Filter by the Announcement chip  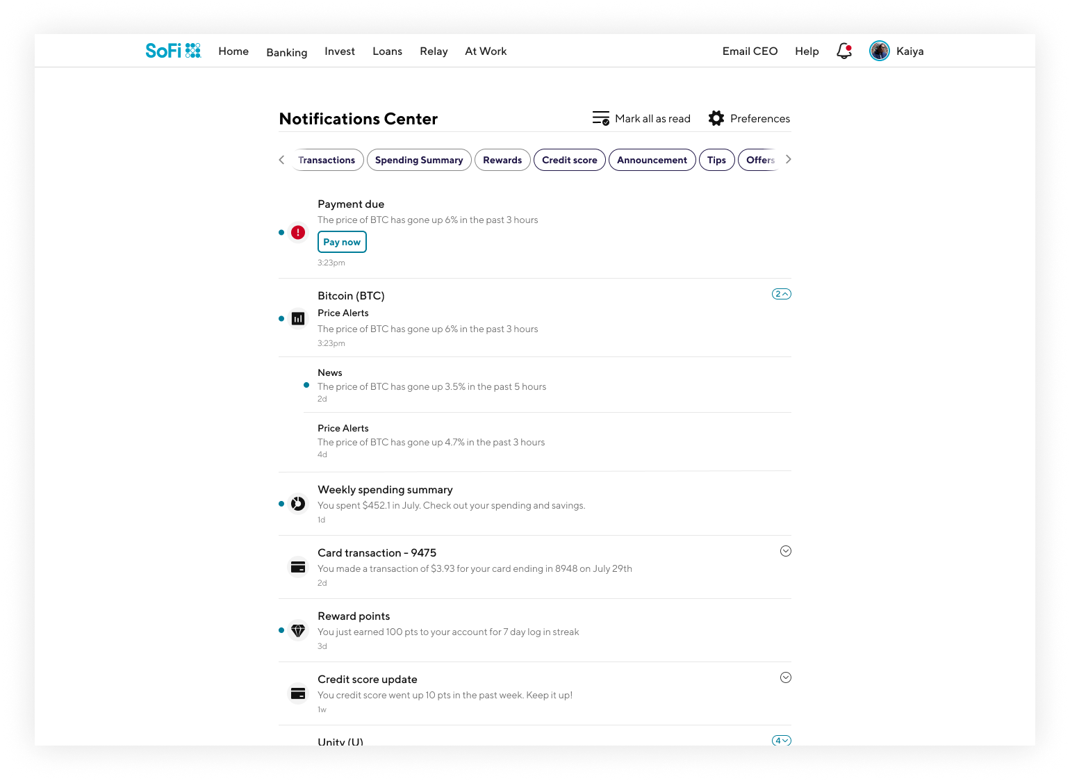652,160
